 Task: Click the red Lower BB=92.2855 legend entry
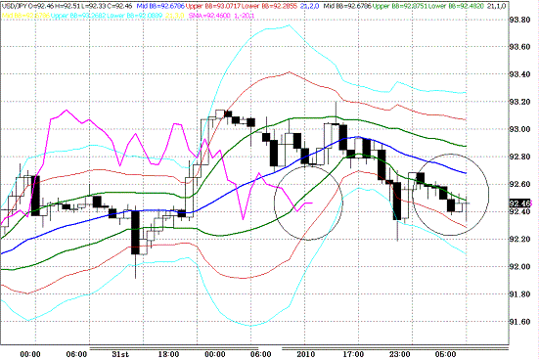click(x=269, y=6)
